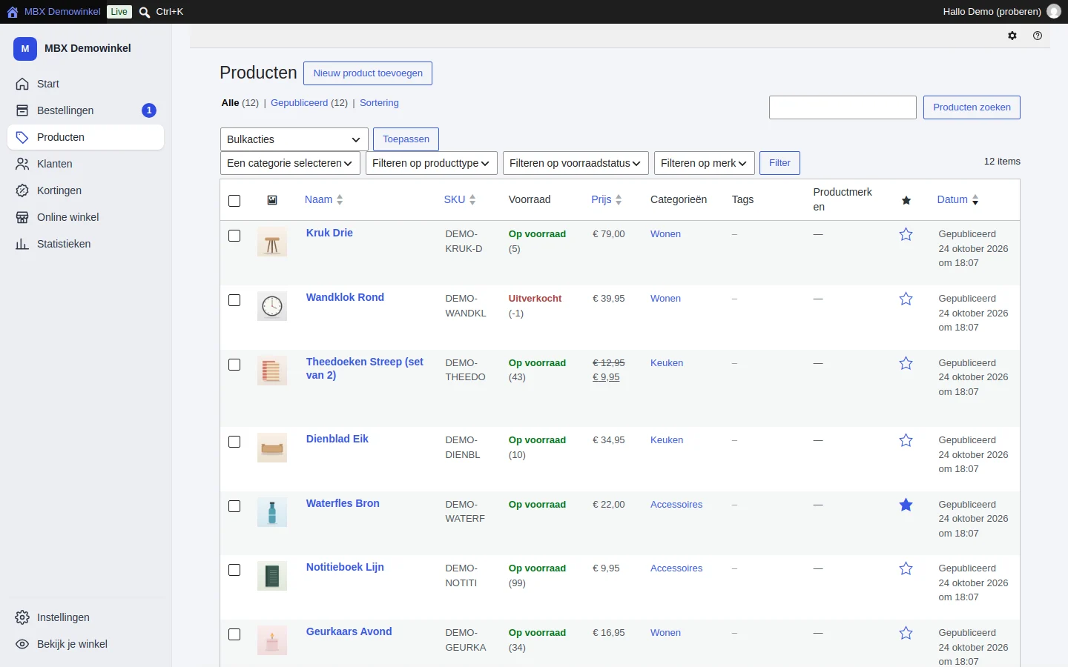Viewport: 1068px width, 667px height.
Task: Click the home icon in top bar
Action: click(x=12, y=12)
